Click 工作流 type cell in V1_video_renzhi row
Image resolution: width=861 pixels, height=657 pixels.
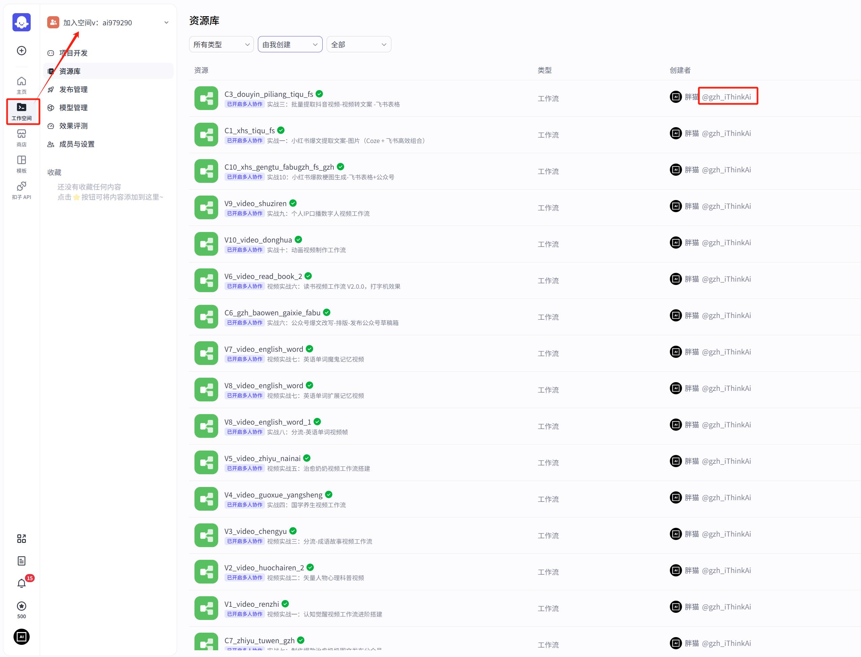point(548,608)
